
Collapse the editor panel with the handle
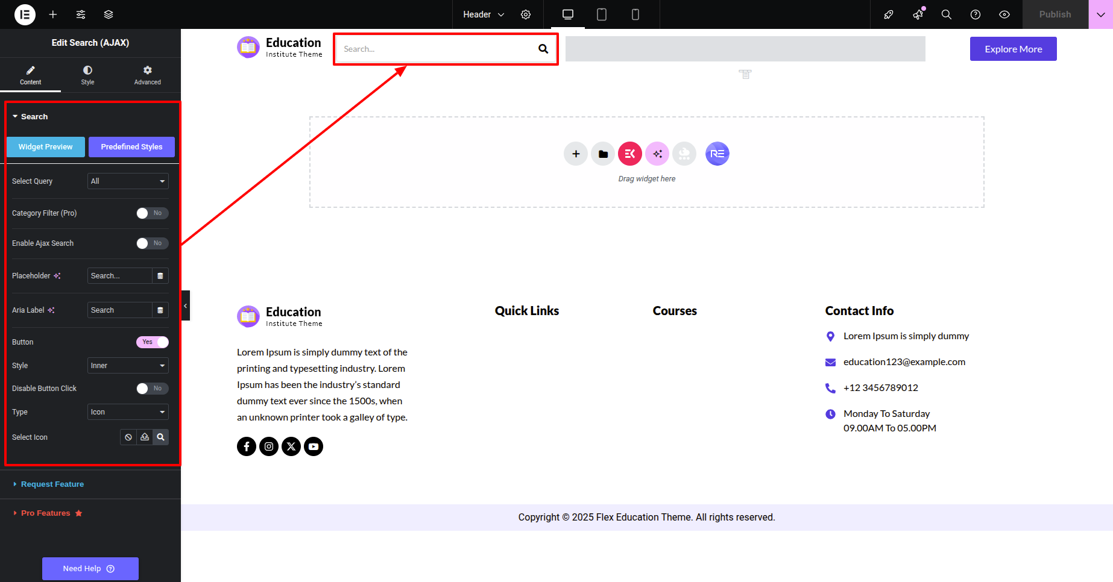(186, 305)
